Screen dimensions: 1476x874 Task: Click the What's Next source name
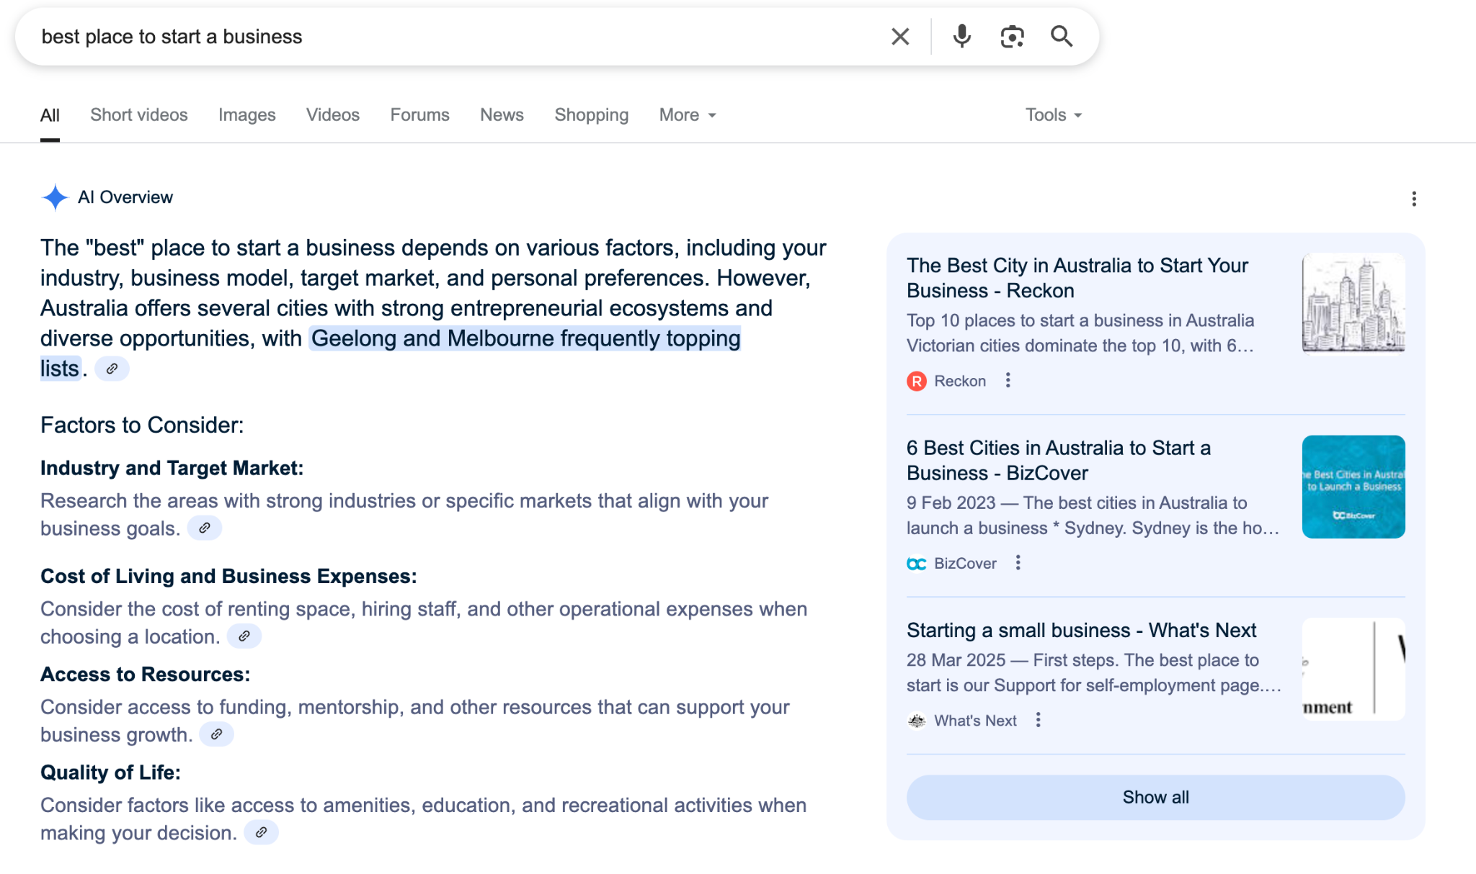[x=975, y=721]
